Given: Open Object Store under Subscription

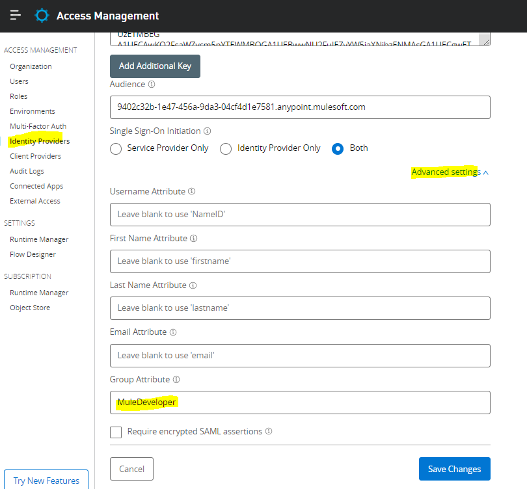Looking at the screenshot, I should 30,308.
